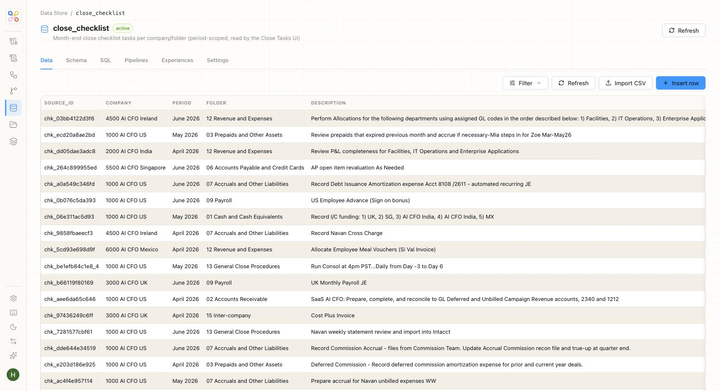Click Insert row button
This screenshot has height=391, width=719.
point(681,83)
